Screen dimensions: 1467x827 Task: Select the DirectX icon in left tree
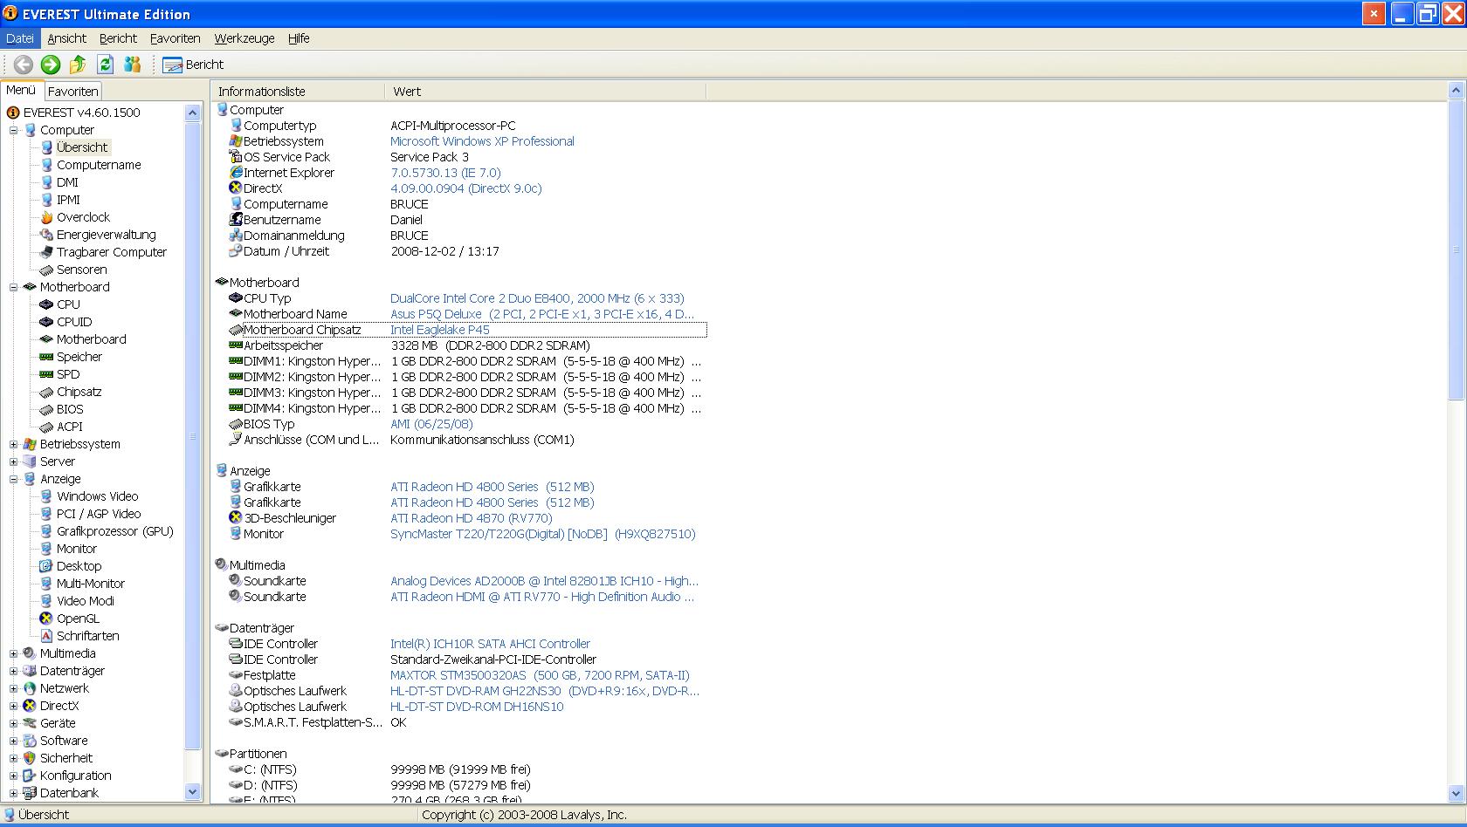[x=30, y=706]
